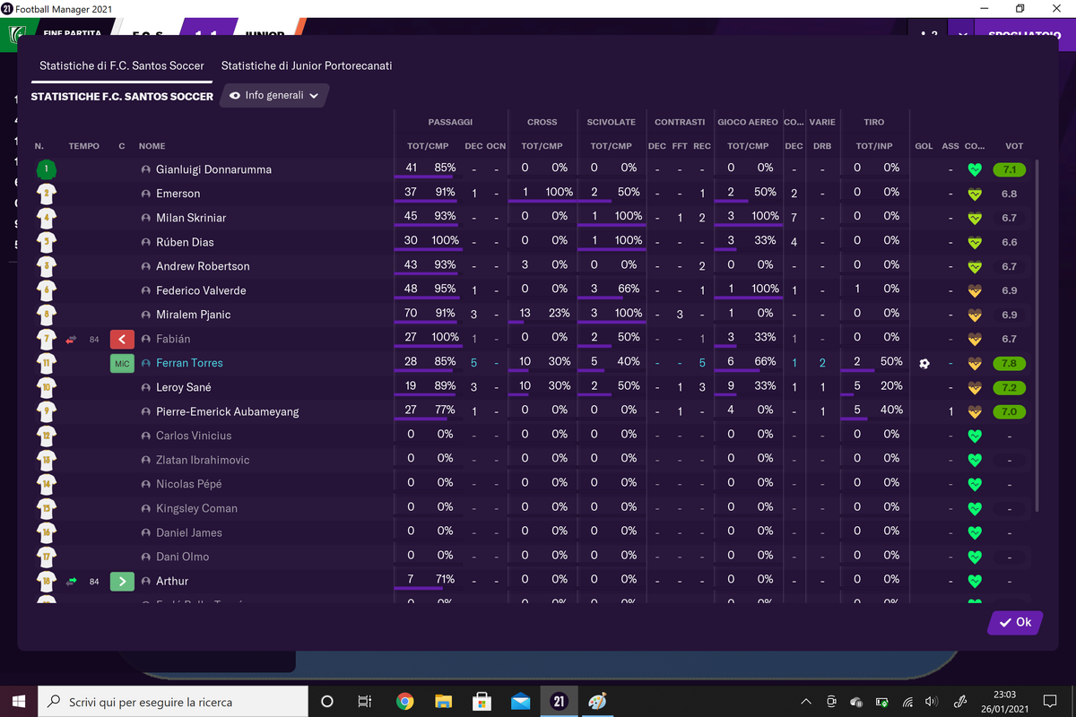Open Google Chrome from the taskbar
Screen dimensions: 1076x717
(404, 702)
